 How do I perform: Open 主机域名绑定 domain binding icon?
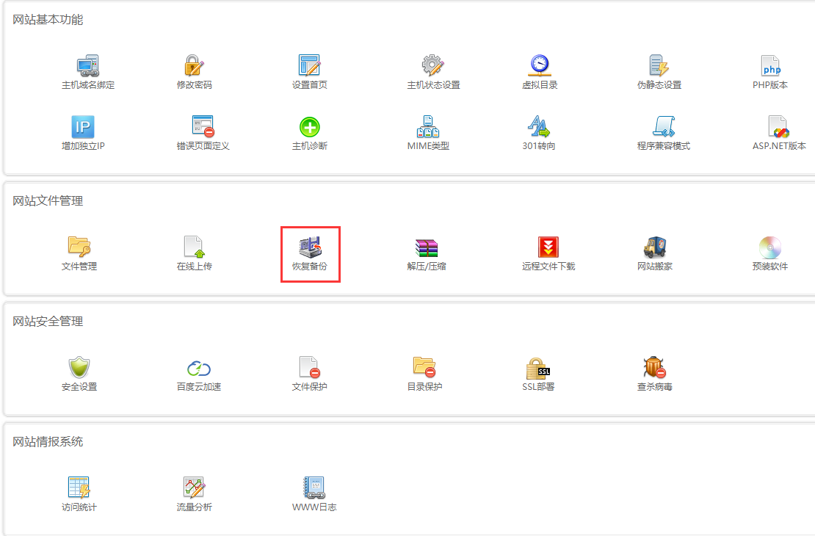point(88,66)
